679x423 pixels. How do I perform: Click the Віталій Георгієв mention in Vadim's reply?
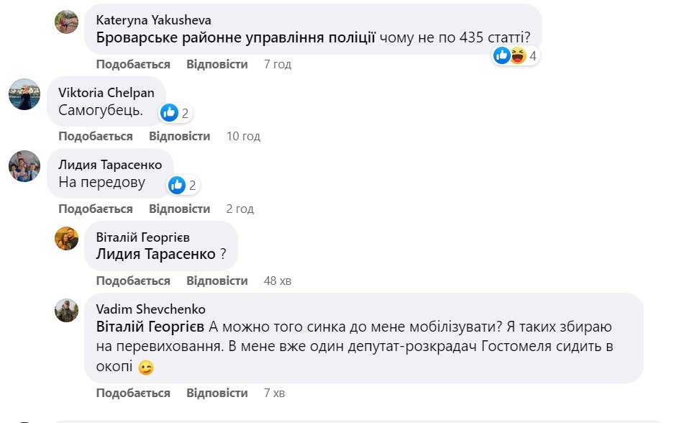150,327
